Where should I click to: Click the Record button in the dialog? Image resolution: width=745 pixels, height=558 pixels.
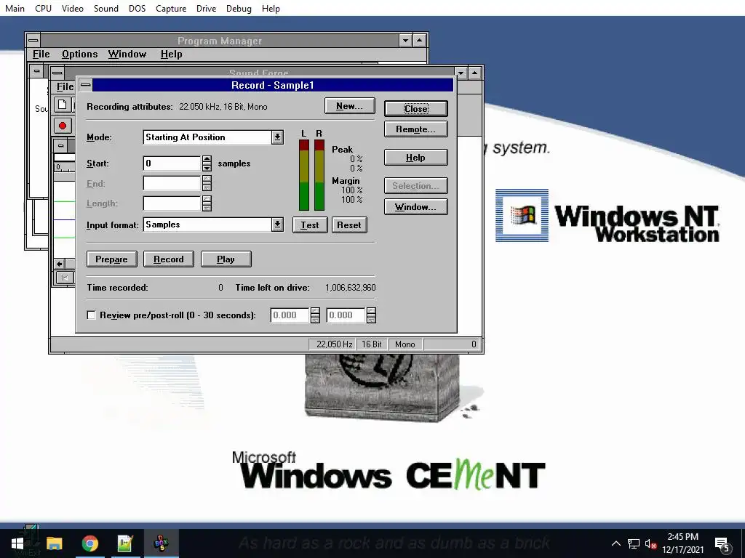tap(169, 259)
